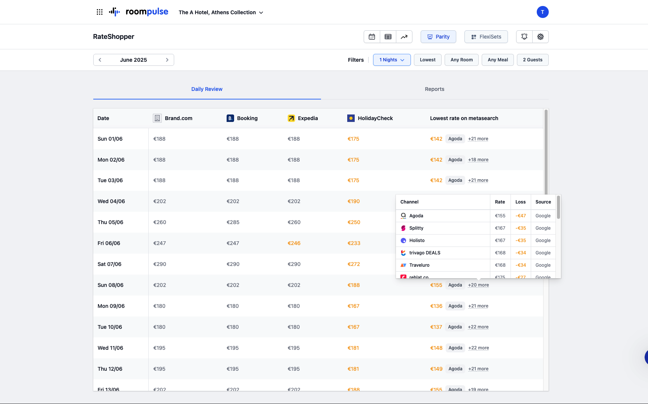
Task: Open the apps grid menu icon
Action: (x=100, y=12)
